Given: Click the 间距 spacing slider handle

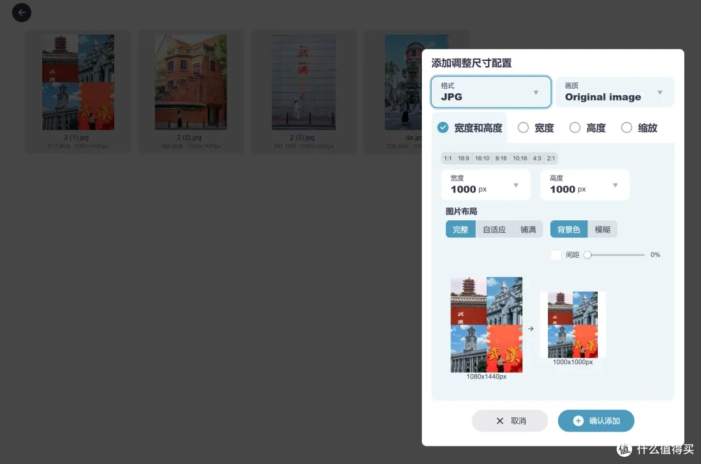Looking at the screenshot, I should click(587, 255).
